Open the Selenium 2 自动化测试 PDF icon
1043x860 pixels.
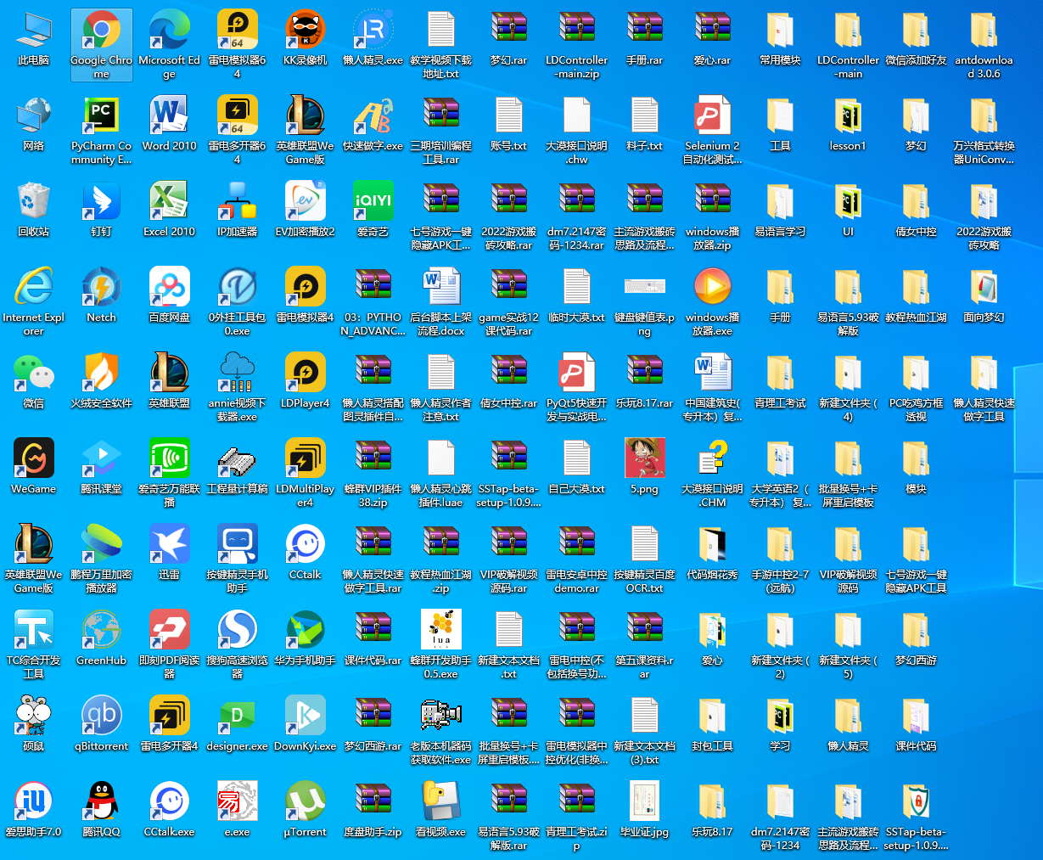pos(713,131)
